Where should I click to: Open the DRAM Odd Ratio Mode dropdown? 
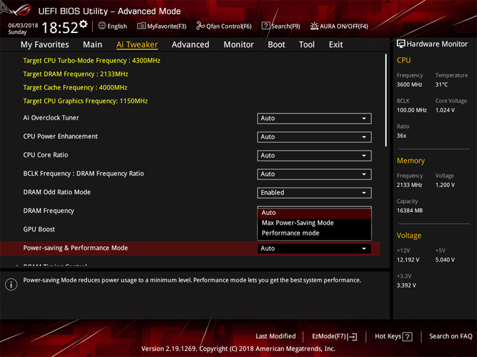click(x=314, y=193)
